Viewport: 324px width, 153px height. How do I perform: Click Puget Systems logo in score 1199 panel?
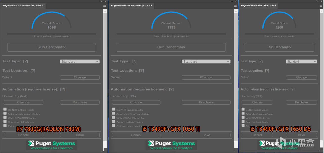point(171,145)
